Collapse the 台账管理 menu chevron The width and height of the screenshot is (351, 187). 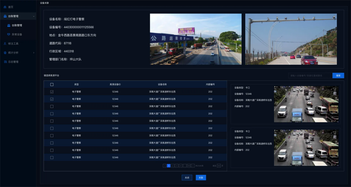[34, 16]
